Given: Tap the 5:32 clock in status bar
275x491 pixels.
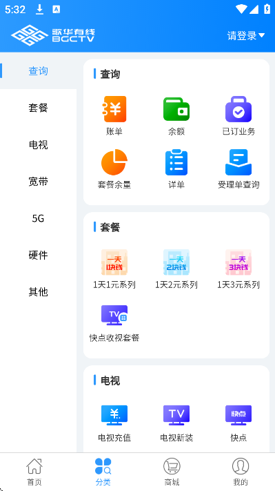Looking at the screenshot, I should coord(15,10).
